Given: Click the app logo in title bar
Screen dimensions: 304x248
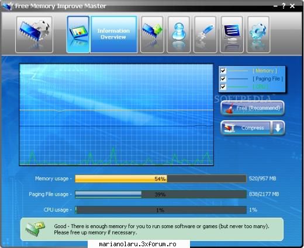Looking at the screenshot, I should click(8, 6).
